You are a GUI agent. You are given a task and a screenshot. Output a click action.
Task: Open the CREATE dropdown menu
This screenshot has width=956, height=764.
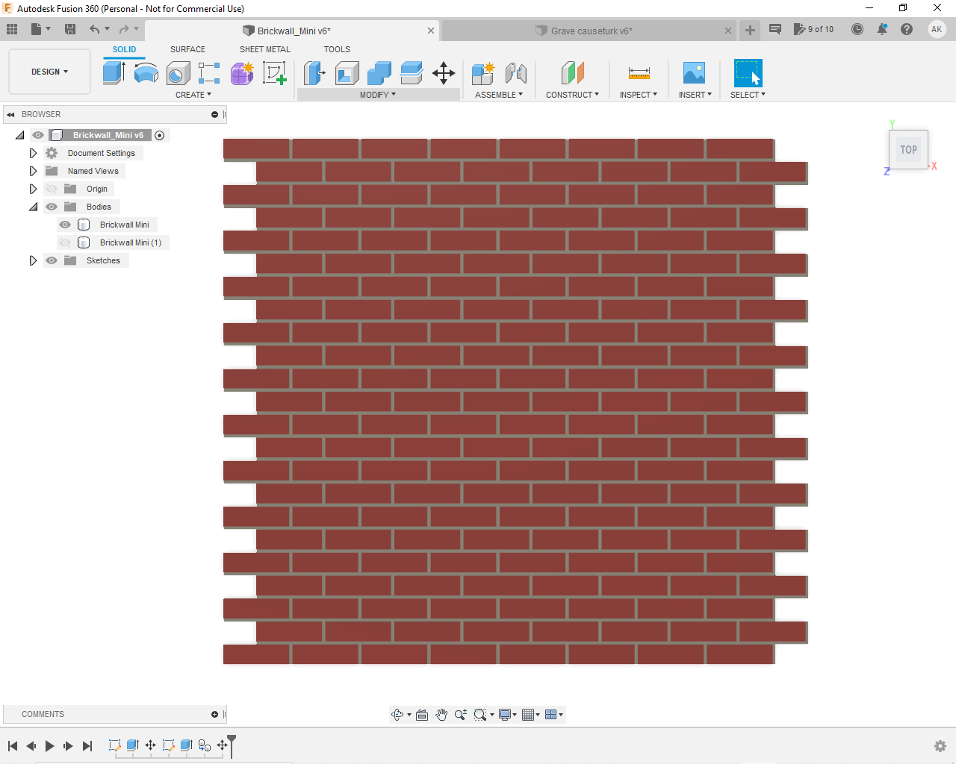tap(193, 95)
